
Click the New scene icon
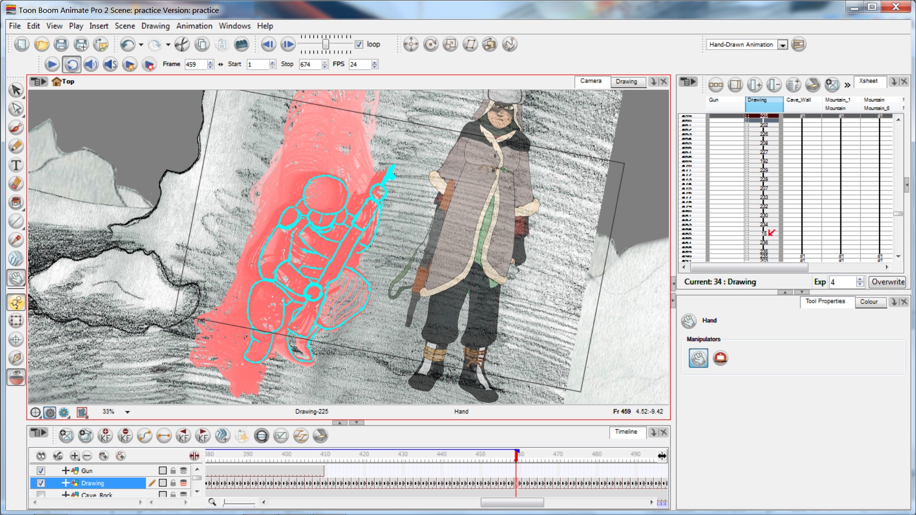click(21, 44)
